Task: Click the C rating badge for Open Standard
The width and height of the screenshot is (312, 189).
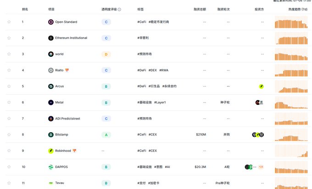Action: 106,22
